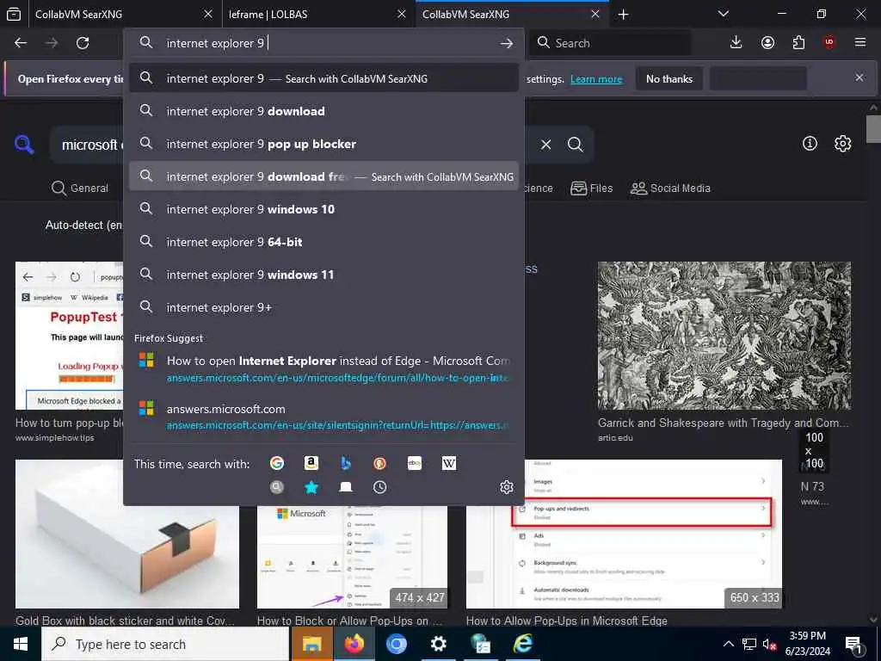Click the page vertical scrollbar thumb
The image size is (881, 661).
click(873, 129)
